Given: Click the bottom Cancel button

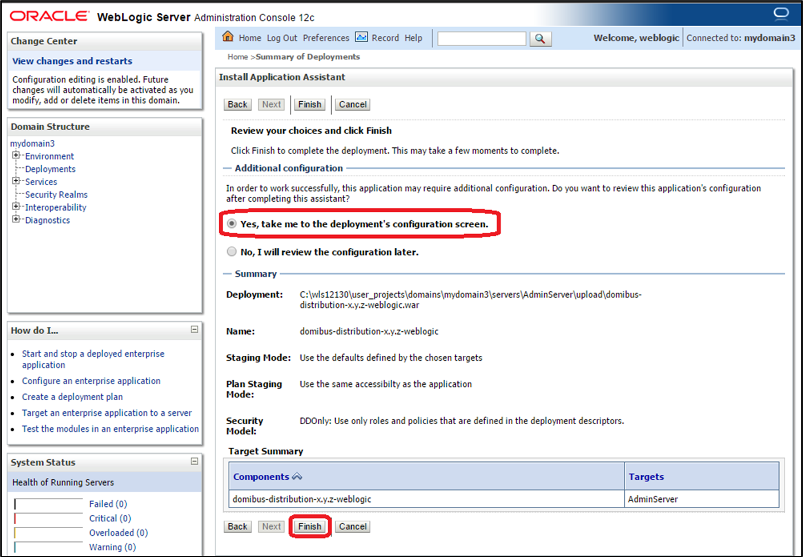Looking at the screenshot, I should click(x=353, y=526).
